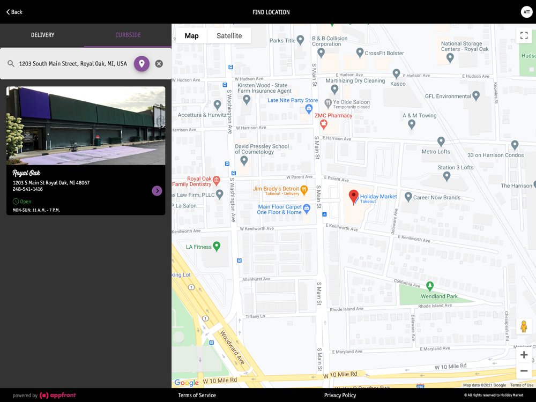536x402 pixels.
Task: Click the LA Fitness marker
Action: tap(217, 246)
